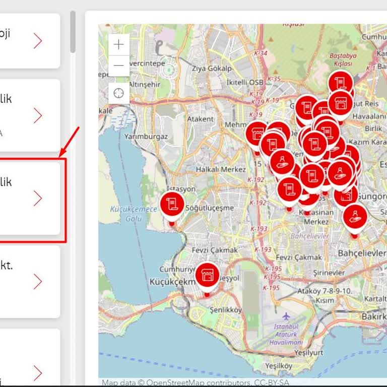The width and height of the screenshot is (387, 387).
Task: Select the document marker beside Söğütlüçeşme label
Action: point(172,204)
